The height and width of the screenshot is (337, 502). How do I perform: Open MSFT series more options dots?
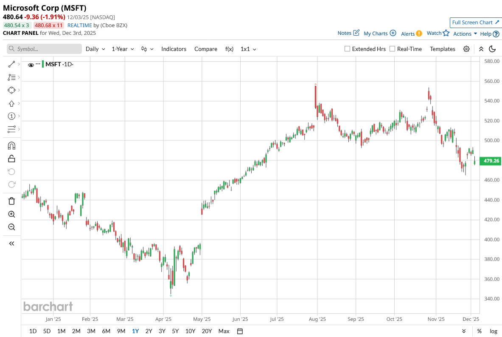pos(38,64)
